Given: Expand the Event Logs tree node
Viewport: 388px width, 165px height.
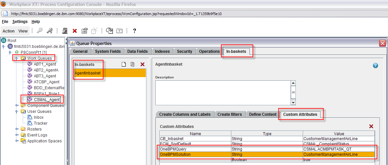Looking at the screenshot, I should [16, 135].
